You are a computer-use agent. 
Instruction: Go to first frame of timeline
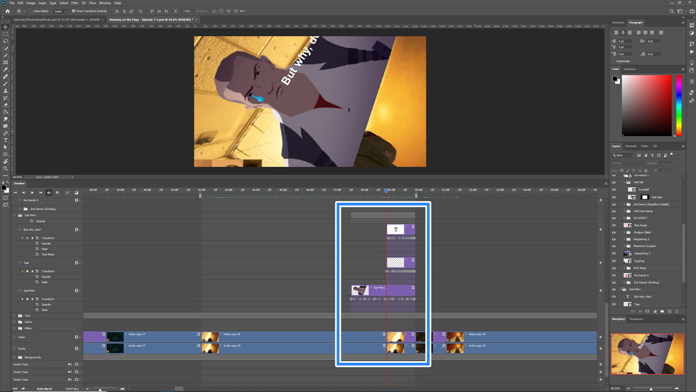[x=15, y=192]
